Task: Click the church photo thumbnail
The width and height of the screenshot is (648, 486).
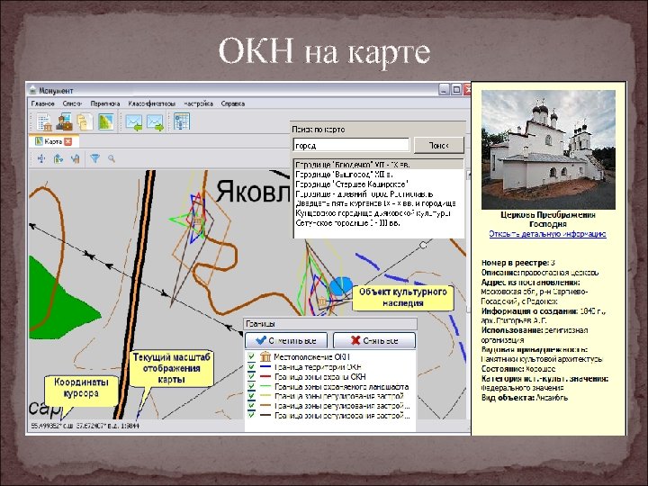Action: (x=548, y=149)
